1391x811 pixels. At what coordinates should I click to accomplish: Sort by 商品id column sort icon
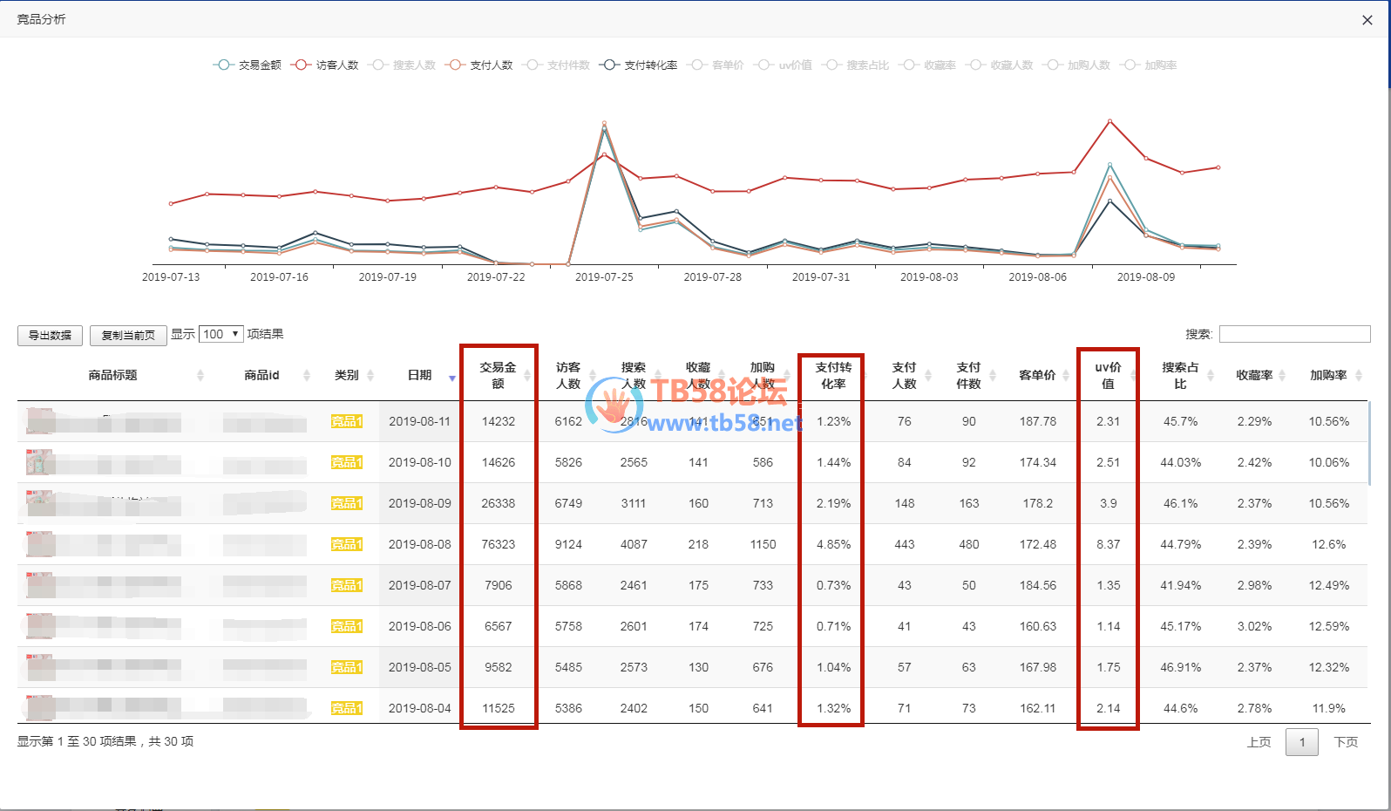306,376
